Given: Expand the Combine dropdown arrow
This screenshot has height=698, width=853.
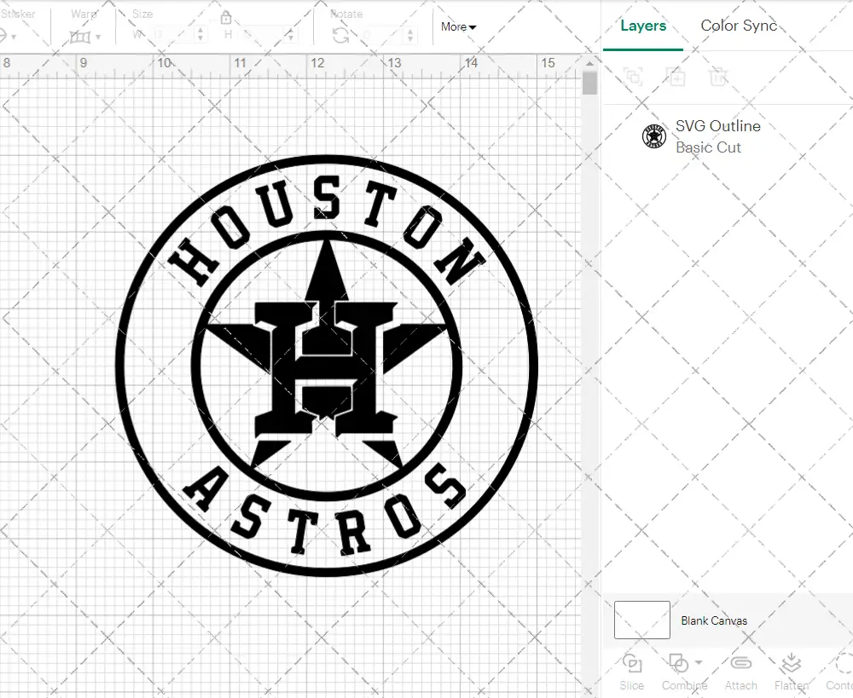Looking at the screenshot, I should coord(699,662).
